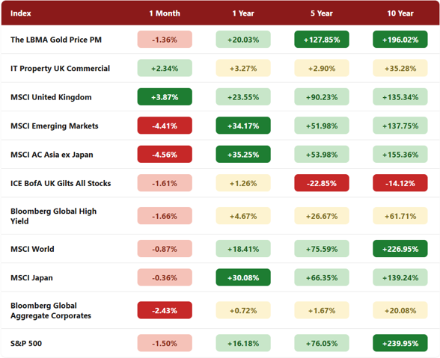
Task: Select the -22.85% UK Gilts badge
Action: coord(322,183)
